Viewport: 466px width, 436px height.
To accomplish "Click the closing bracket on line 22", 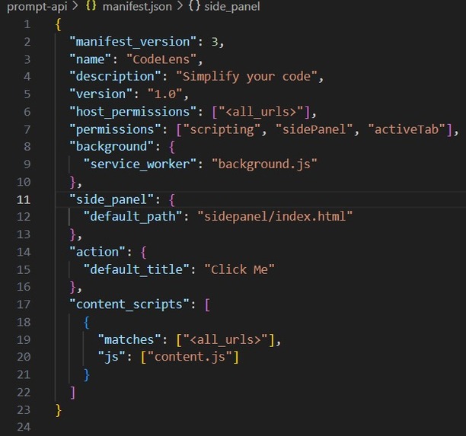I will tap(73, 393).
